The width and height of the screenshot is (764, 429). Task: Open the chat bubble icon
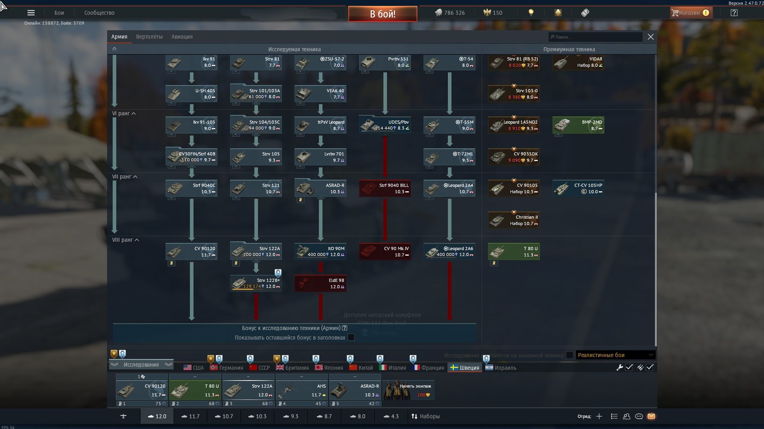[639, 416]
